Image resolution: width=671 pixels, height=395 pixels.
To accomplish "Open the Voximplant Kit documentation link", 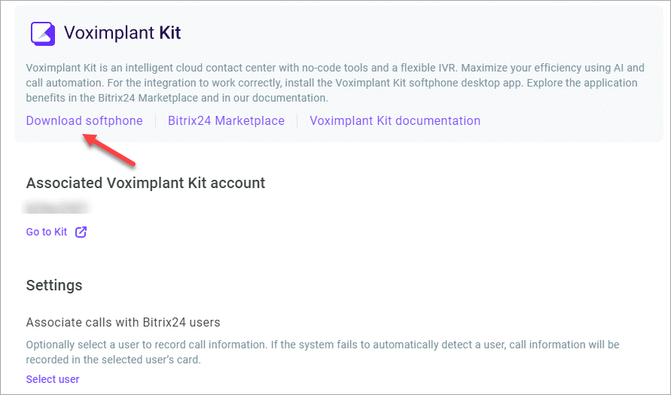I will click(x=395, y=120).
